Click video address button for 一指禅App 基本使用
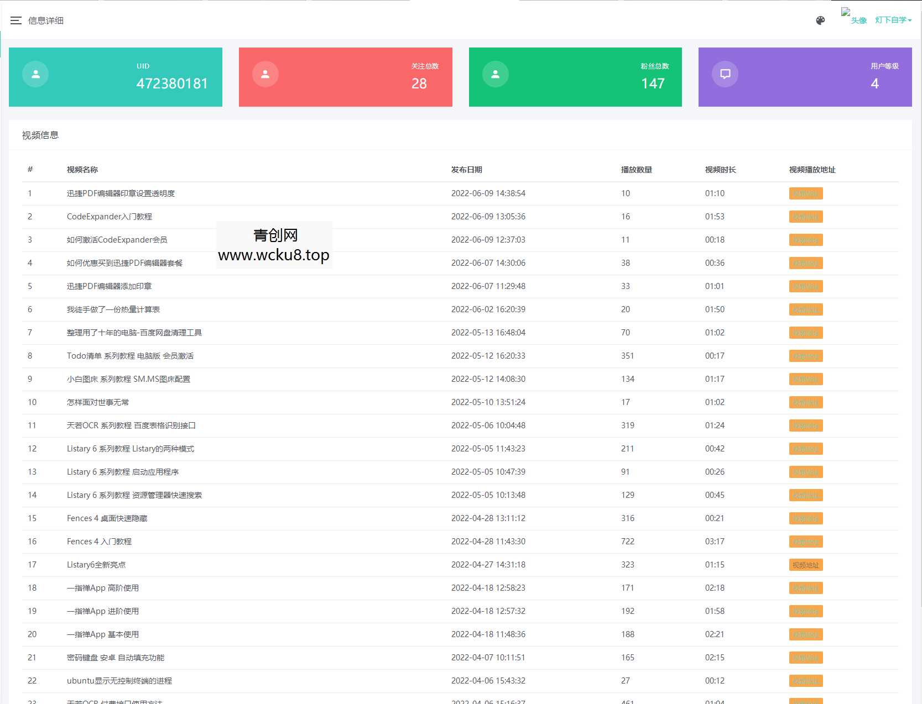The image size is (922, 704). click(805, 634)
